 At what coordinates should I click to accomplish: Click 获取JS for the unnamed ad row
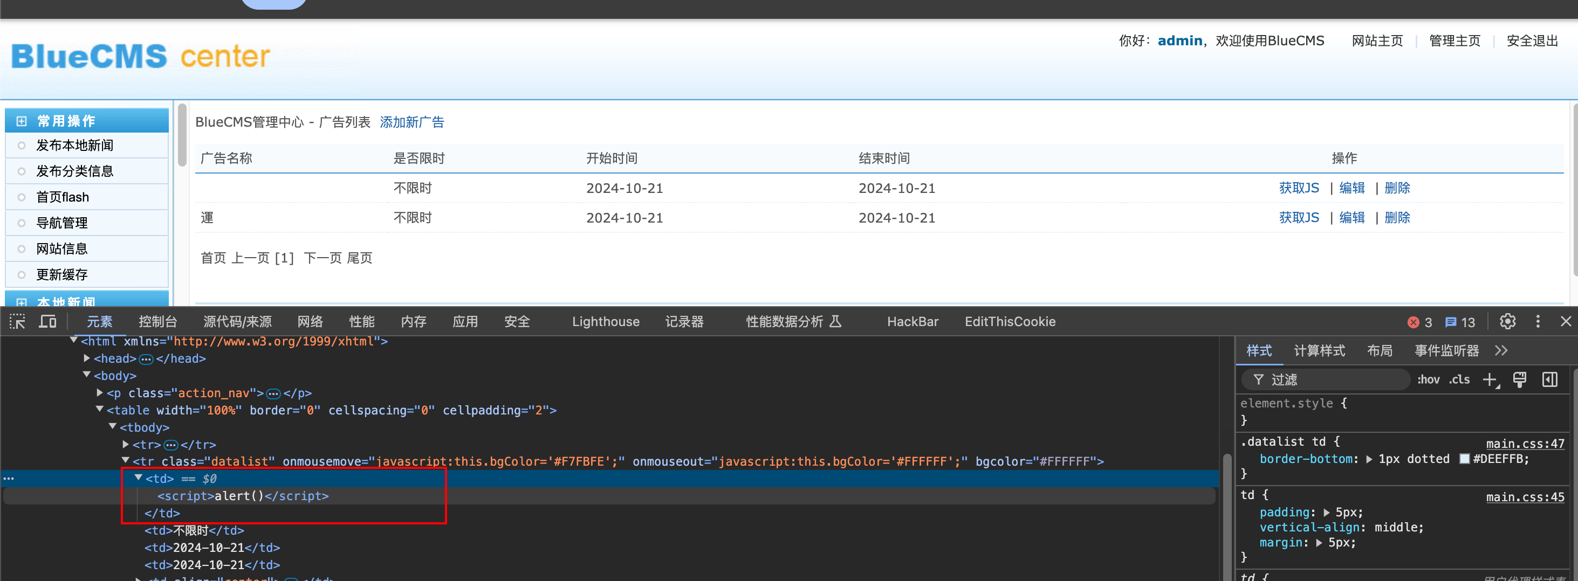click(x=1299, y=188)
